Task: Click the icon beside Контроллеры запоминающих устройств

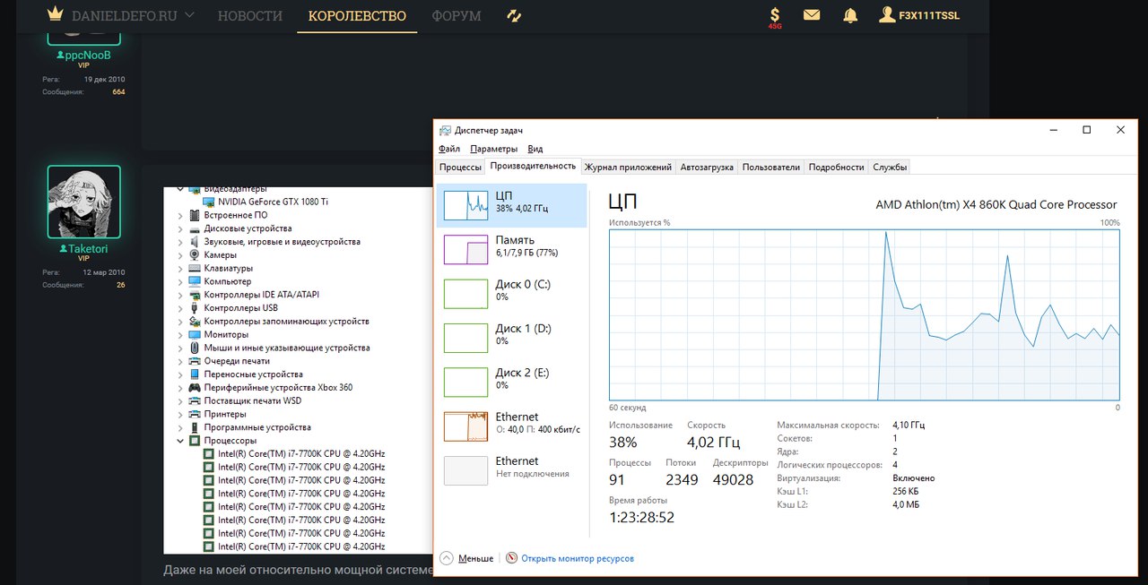Action: (x=195, y=322)
